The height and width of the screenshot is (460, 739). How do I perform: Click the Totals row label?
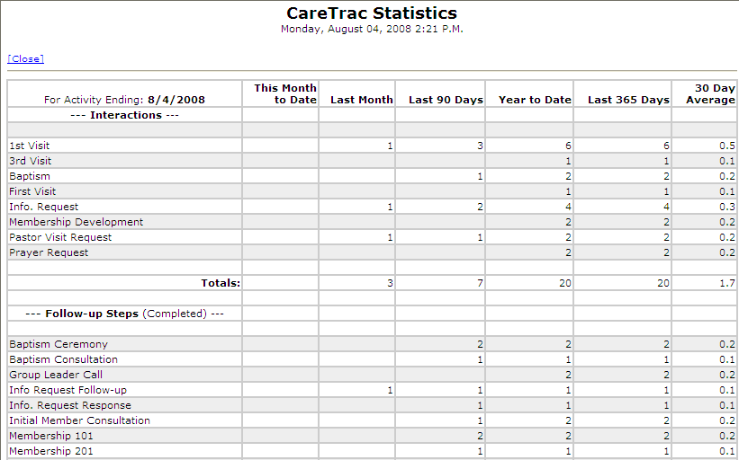coord(220,283)
